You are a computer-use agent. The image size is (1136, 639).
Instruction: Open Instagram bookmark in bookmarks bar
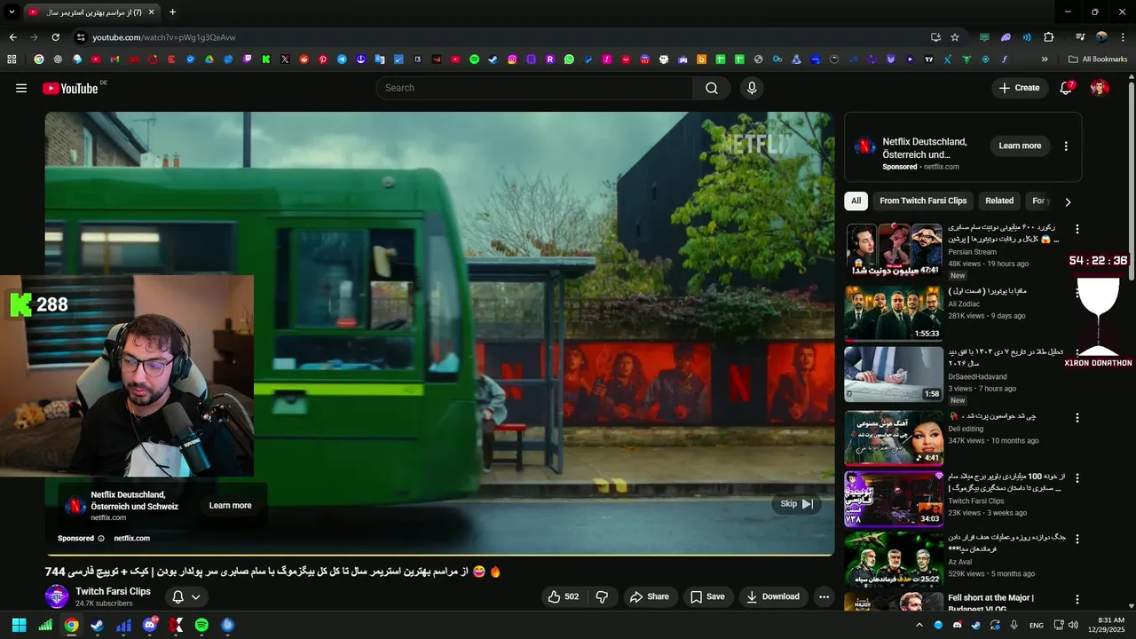(x=512, y=59)
